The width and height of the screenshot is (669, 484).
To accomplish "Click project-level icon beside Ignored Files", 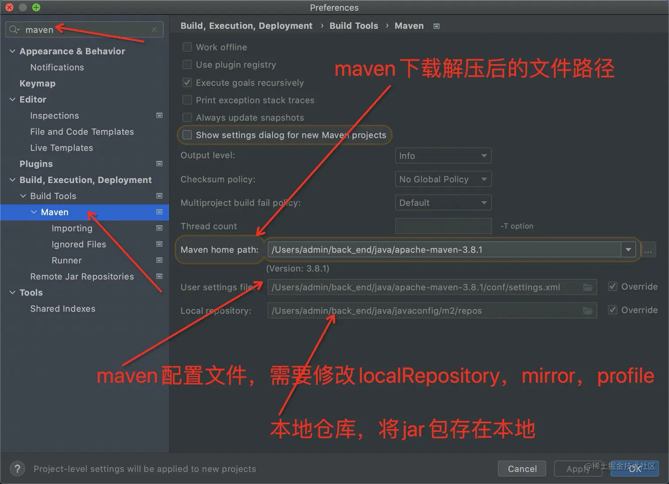I will 159,244.
